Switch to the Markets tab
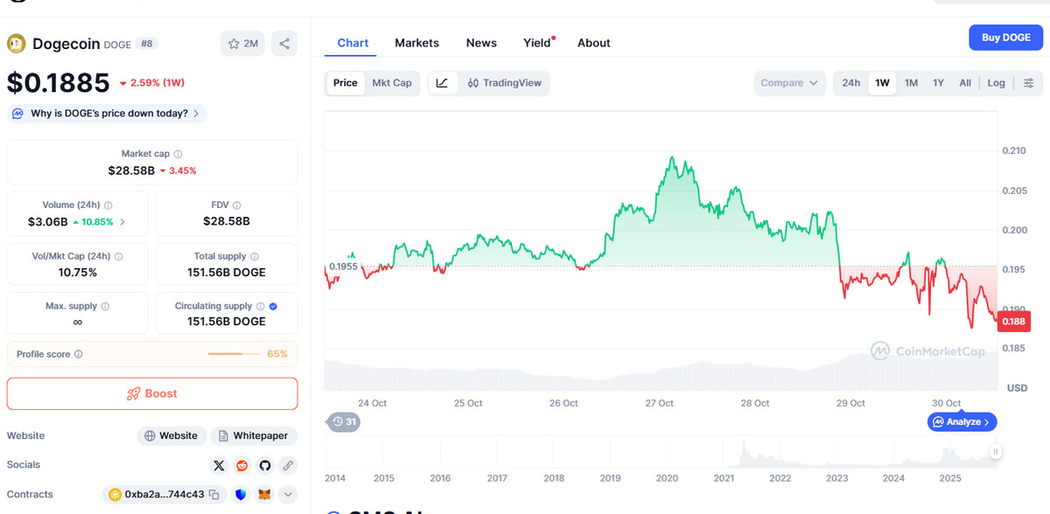 (416, 43)
